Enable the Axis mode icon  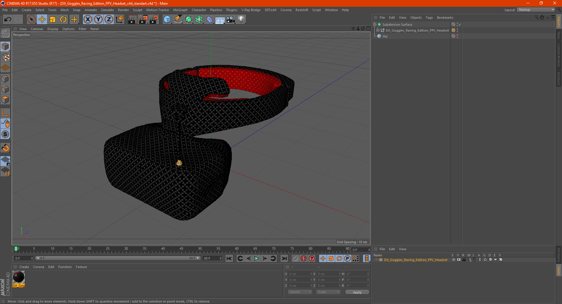pos(5,113)
